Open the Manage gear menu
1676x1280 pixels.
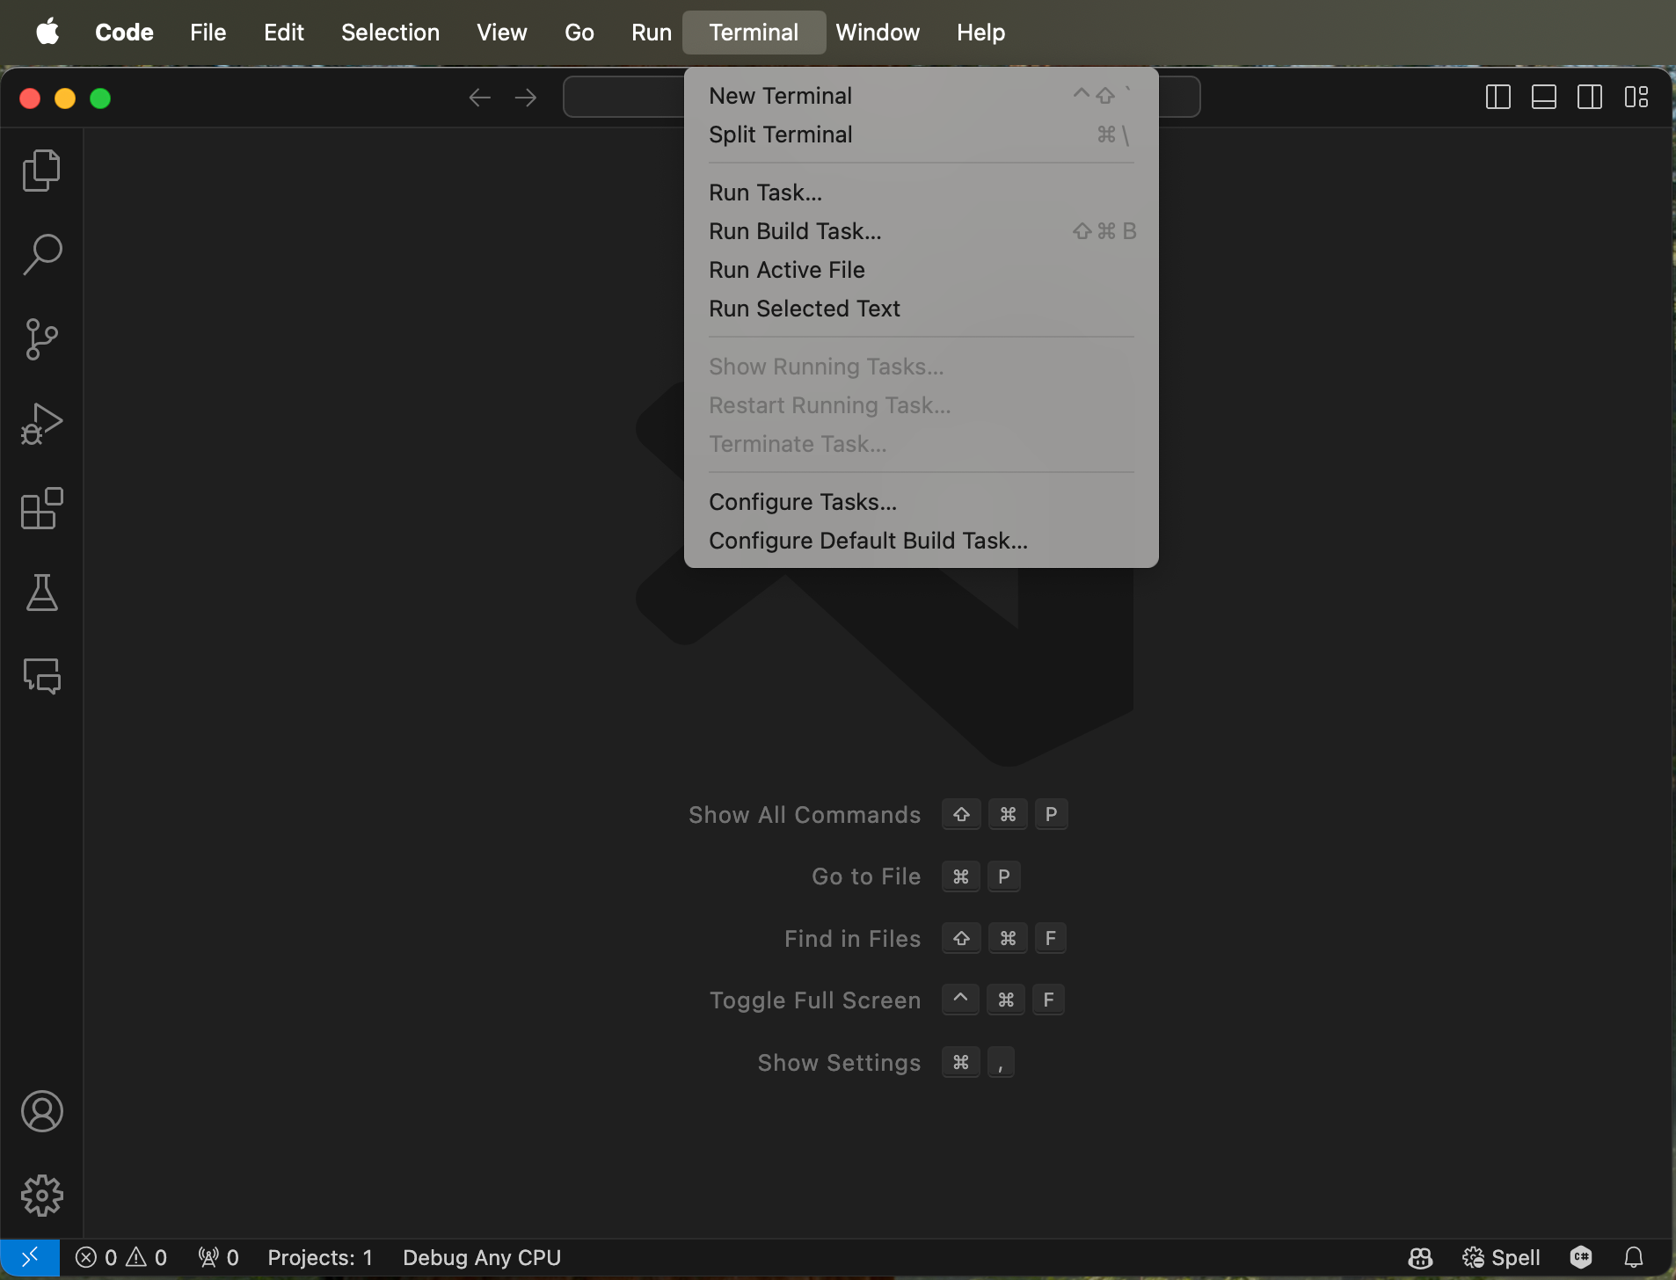pyautogui.click(x=41, y=1196)
